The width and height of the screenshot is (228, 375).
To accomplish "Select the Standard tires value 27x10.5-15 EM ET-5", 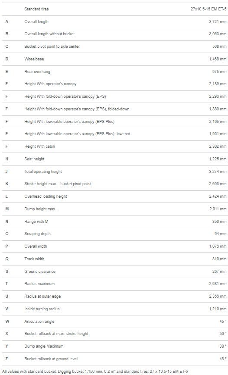I will pos(208,9).
